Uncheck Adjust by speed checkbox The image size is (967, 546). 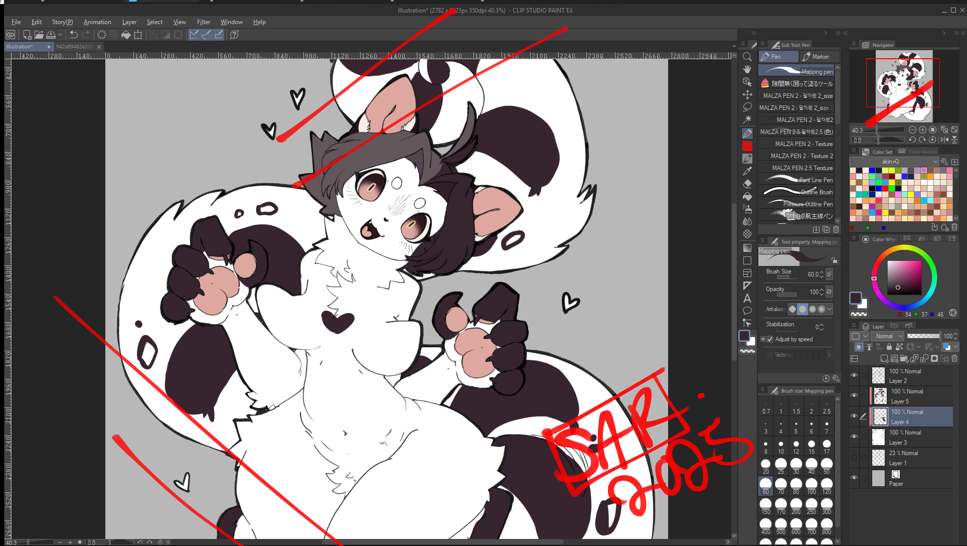click(770, 339)
